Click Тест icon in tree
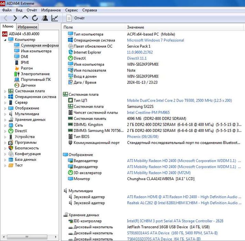 11,165
